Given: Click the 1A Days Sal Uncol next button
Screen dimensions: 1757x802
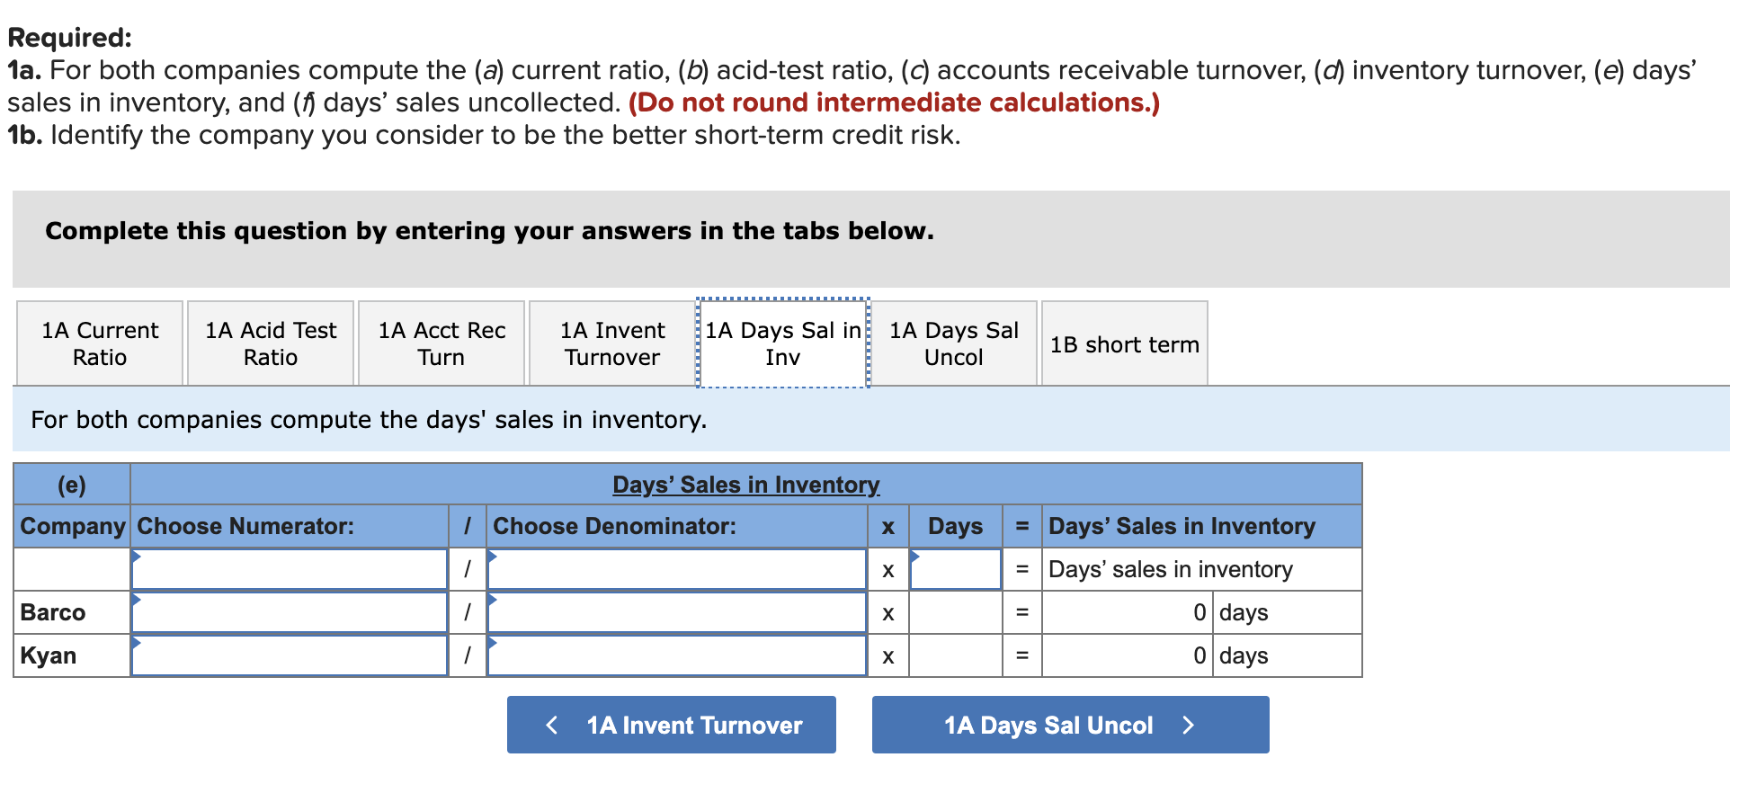Looking at the screenshot, I should pos(1068,725).
